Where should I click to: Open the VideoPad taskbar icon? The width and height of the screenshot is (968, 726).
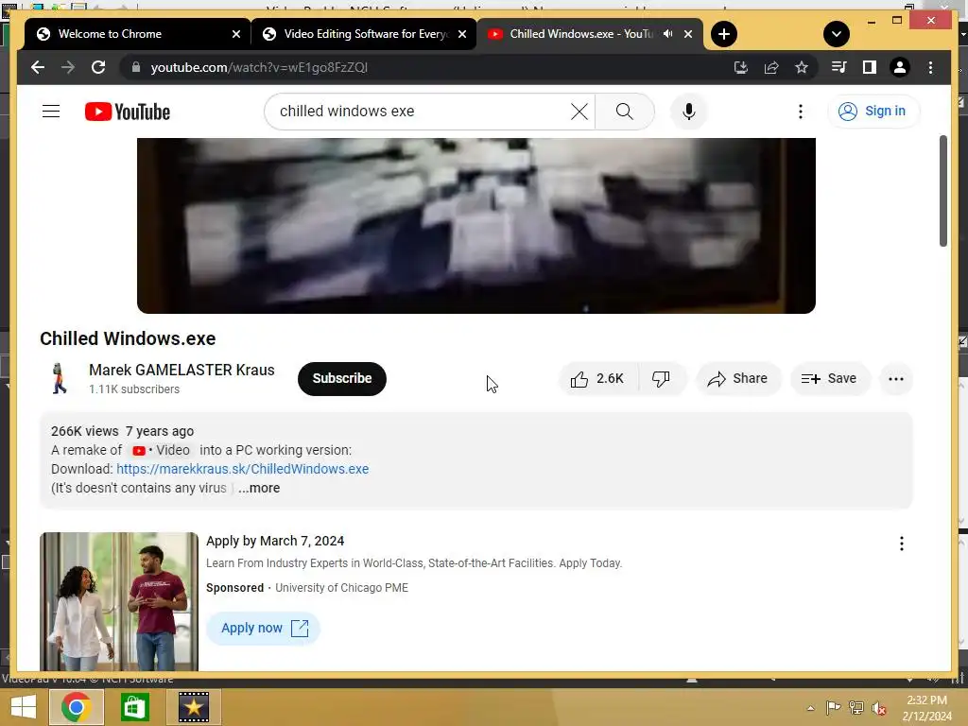pos(194,707)
